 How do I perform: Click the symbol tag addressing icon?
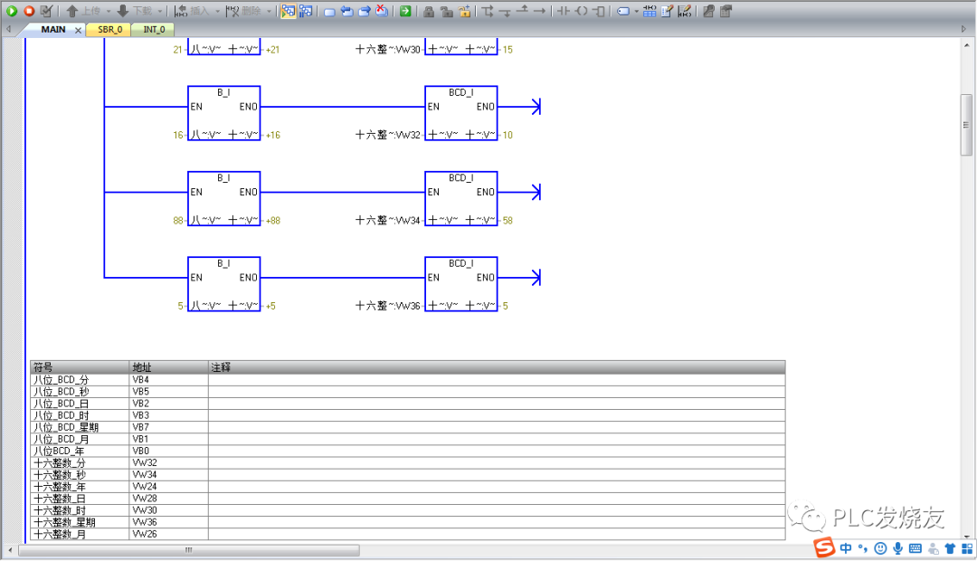622,11
